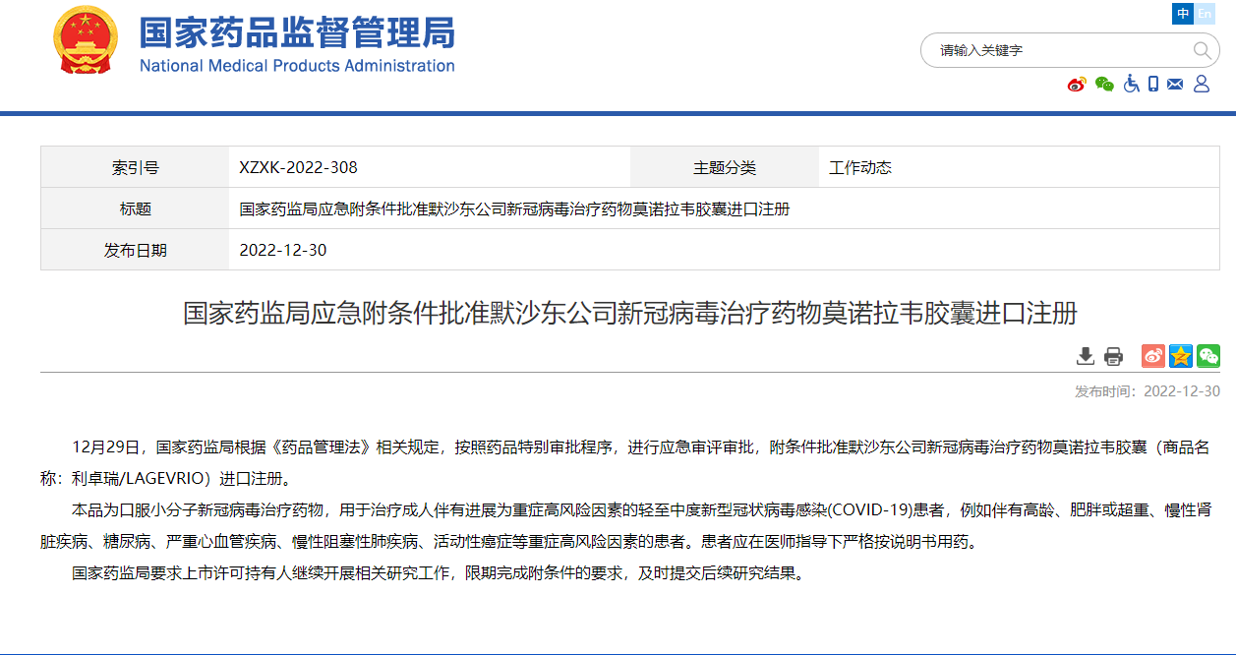1236x655 pixels.
Task: Select the 中 Chinese language button
Action: coord(1183,14)
